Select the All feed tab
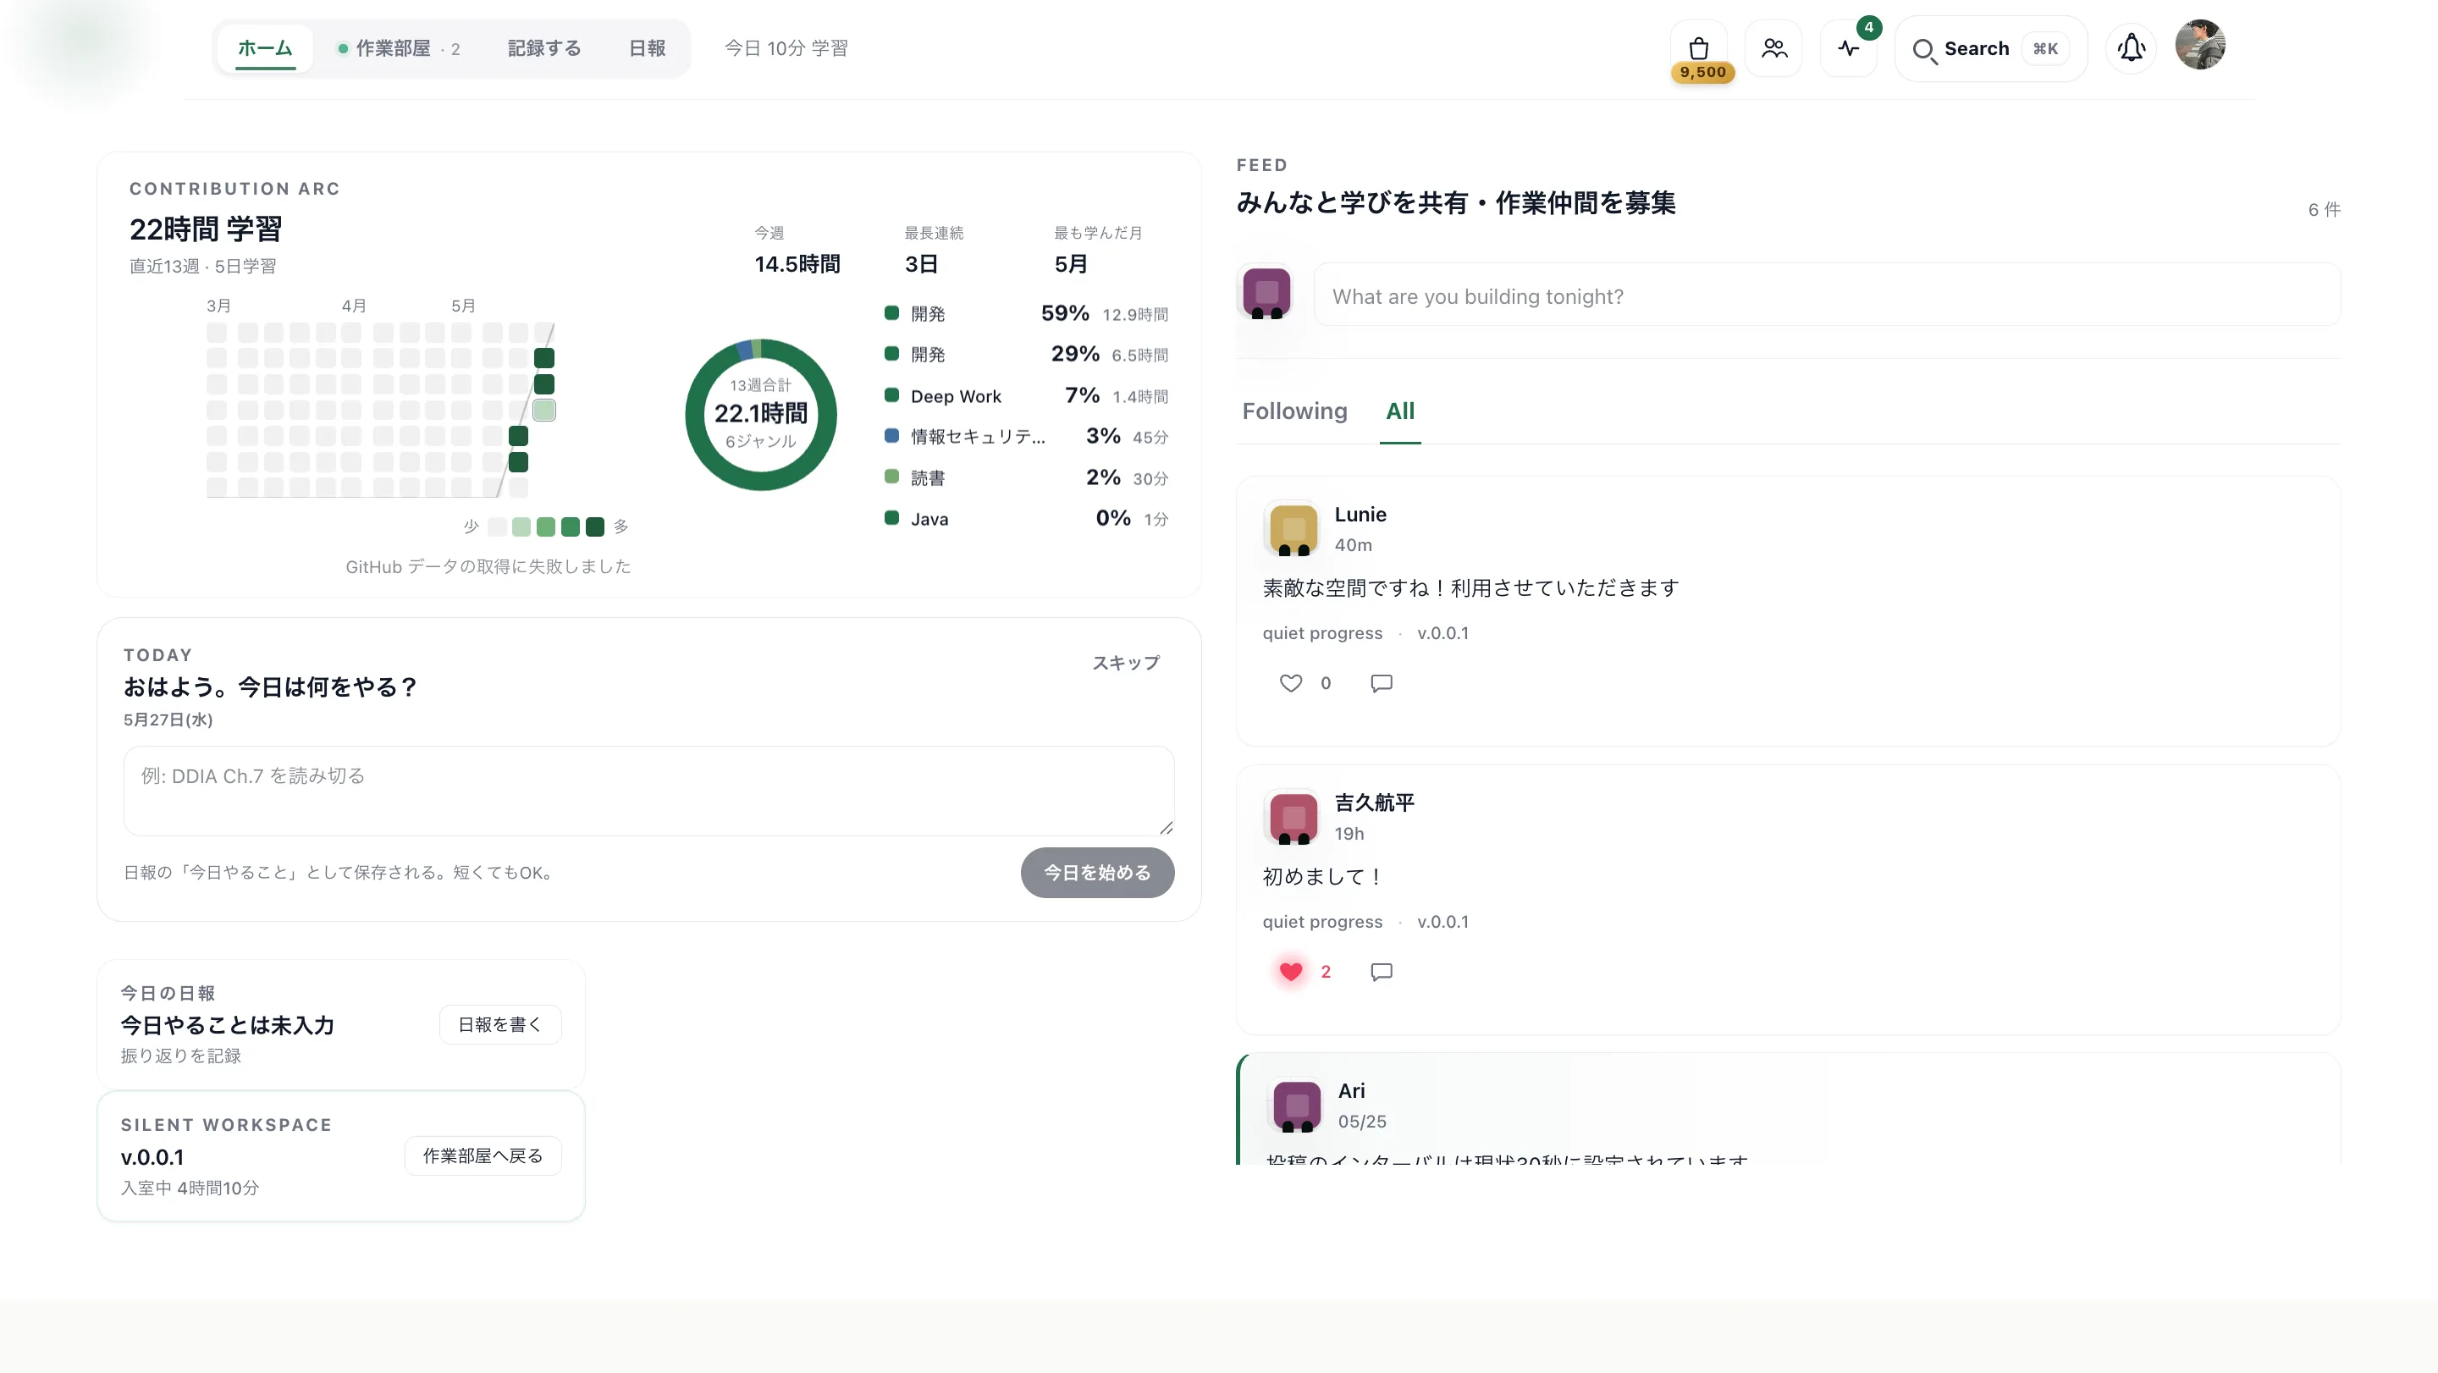2438x1373 pixels. (x=1400, y=411)
